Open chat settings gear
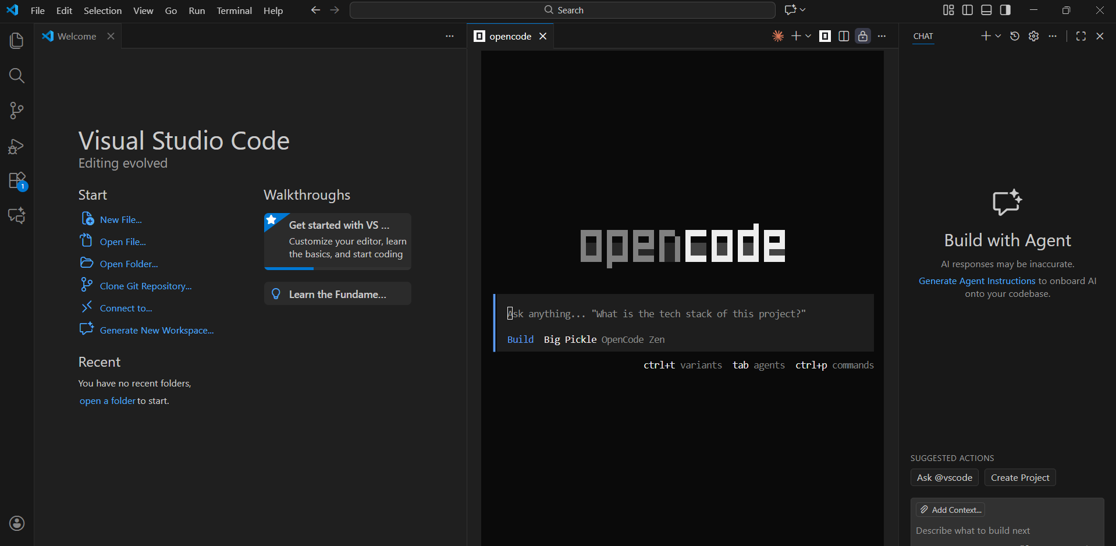The image size is (1116, 546). 1034,36
